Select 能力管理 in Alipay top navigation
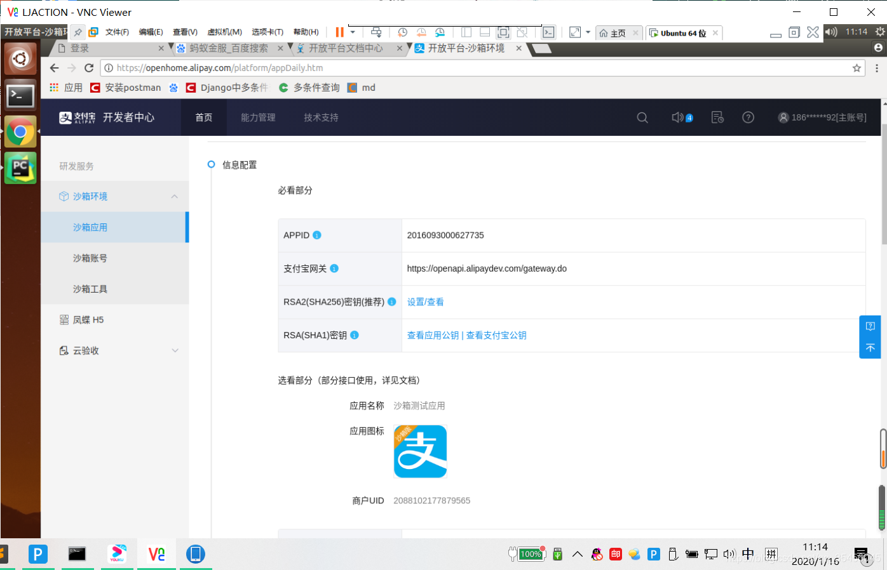This screenshot has height=570, width=887. click(x=258, y=117)
